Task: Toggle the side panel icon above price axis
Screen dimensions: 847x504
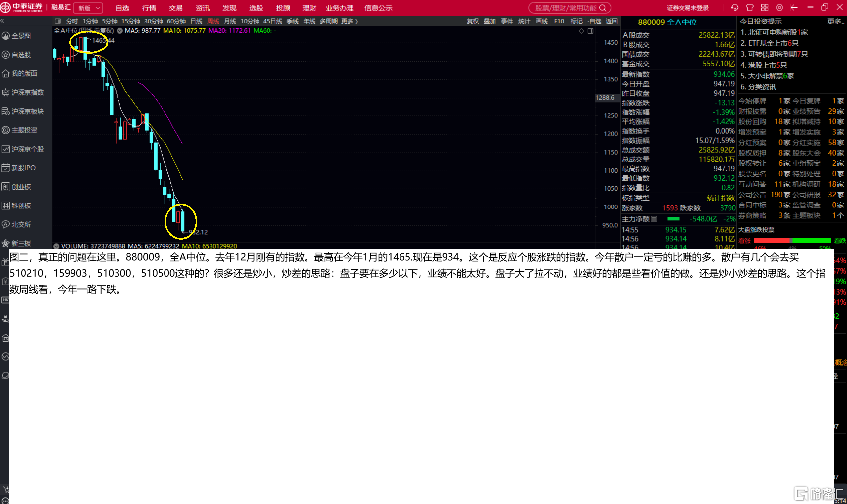Action: tap(590, 31)
